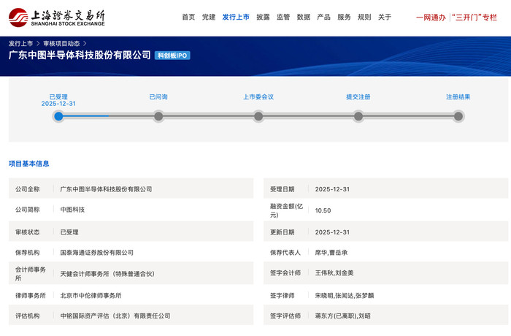
Task: Click the 审核项目动态 breadcrumb link
Action: (x=61, y=43)
